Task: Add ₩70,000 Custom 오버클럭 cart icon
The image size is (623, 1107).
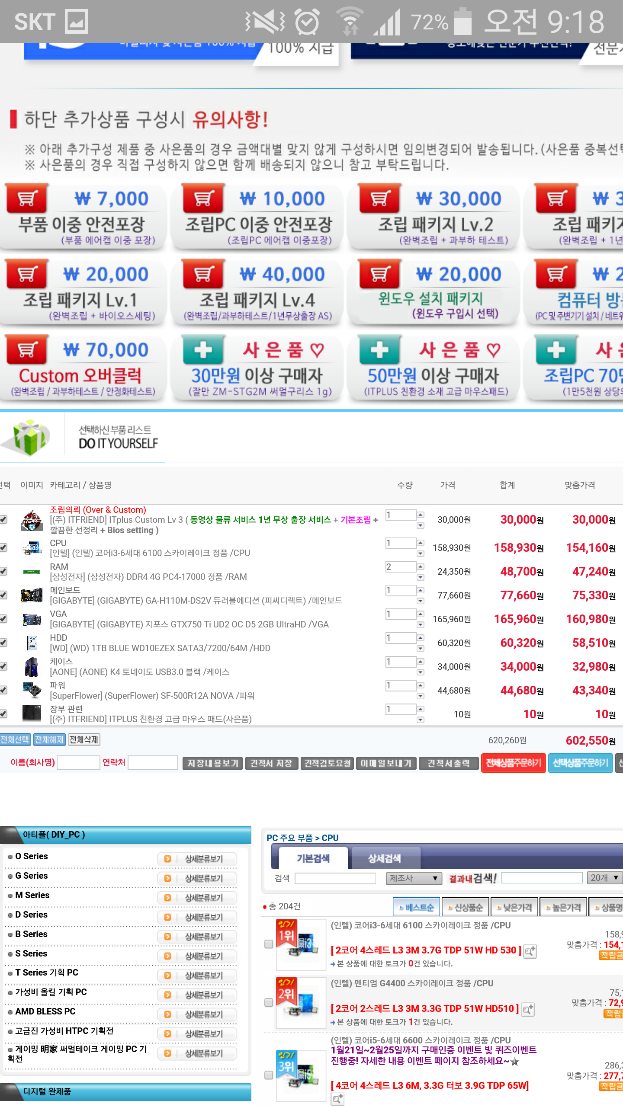Action: 26,350
